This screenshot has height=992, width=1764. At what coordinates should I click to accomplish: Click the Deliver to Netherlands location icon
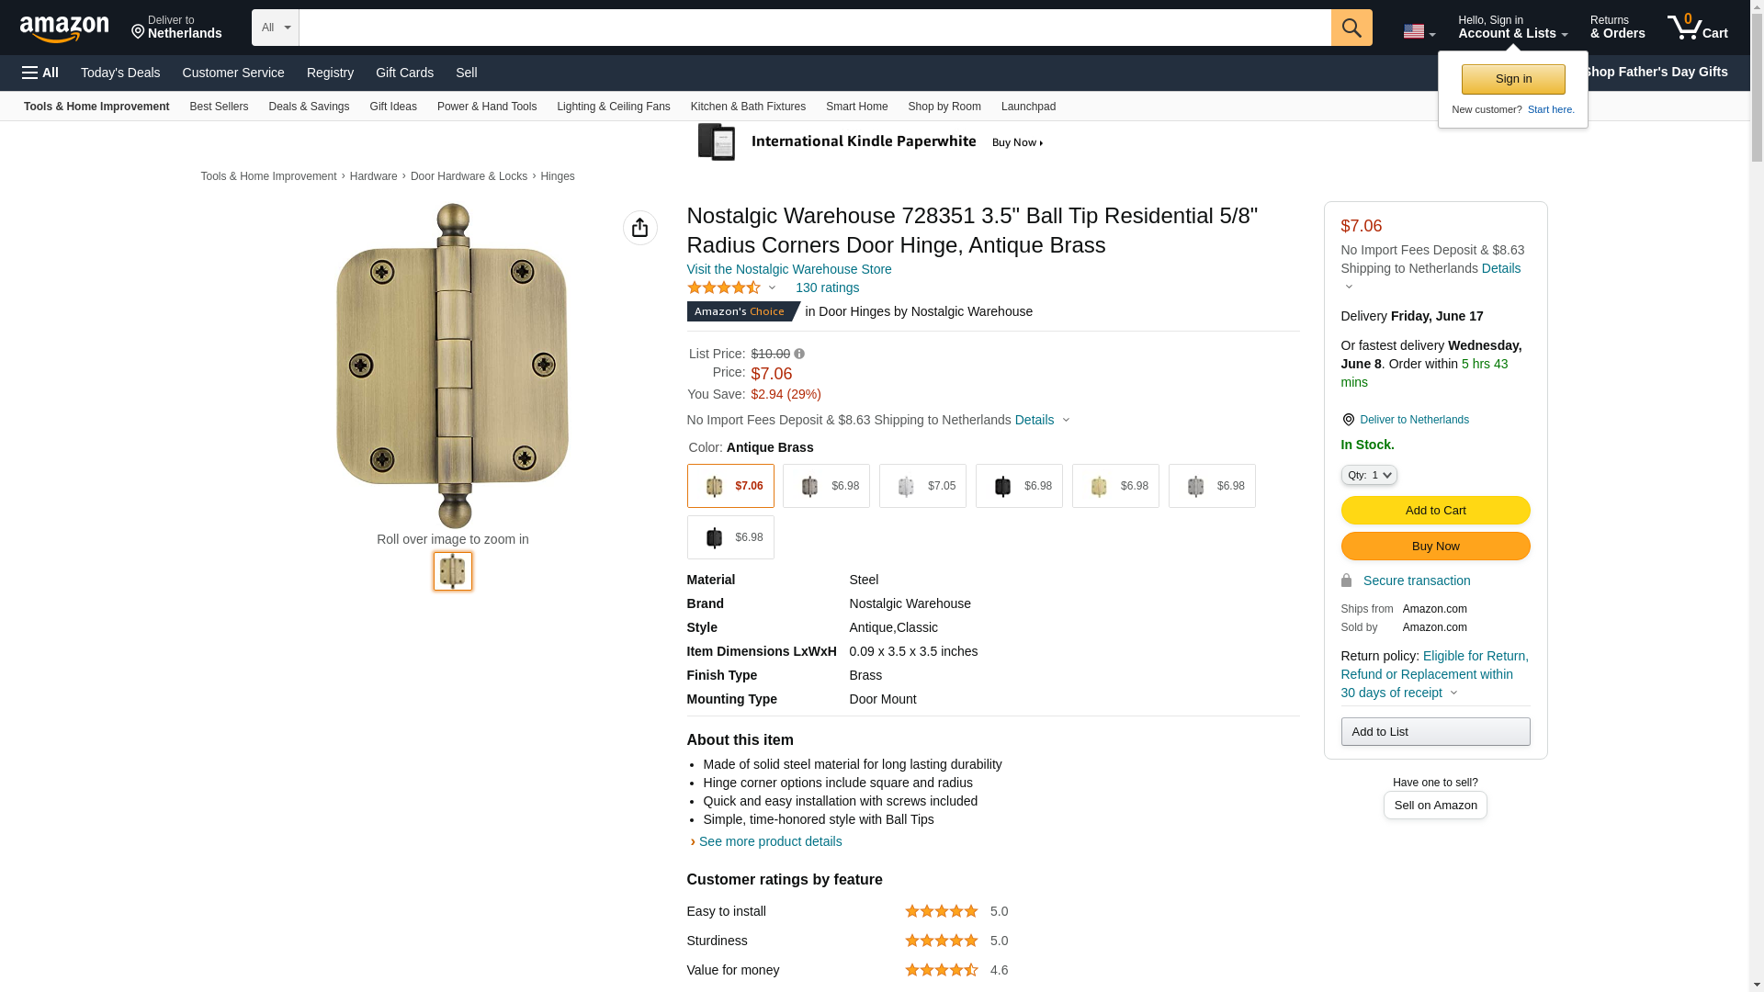pos(1349,420)
